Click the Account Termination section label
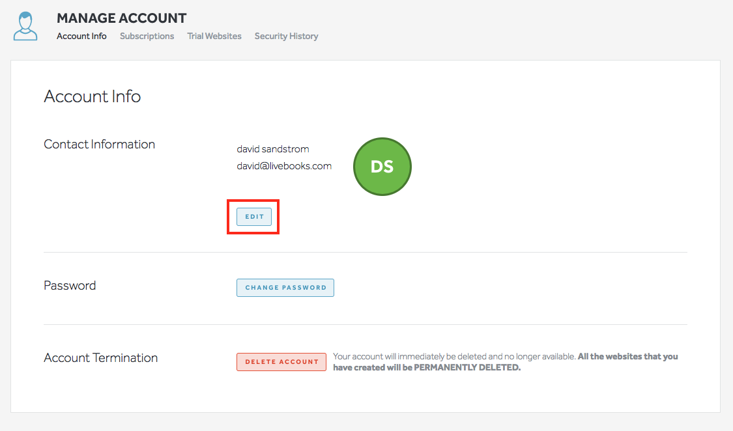The height and width of the screenshot is (431, 733). tap(100, 358)
